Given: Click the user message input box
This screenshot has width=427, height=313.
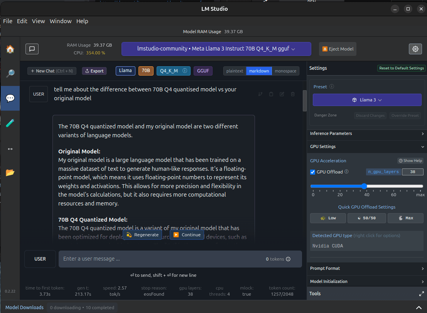Looking at the screenshot, I should click(180, 259).
